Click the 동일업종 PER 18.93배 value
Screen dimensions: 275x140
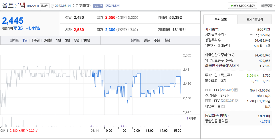pos(264,116)
